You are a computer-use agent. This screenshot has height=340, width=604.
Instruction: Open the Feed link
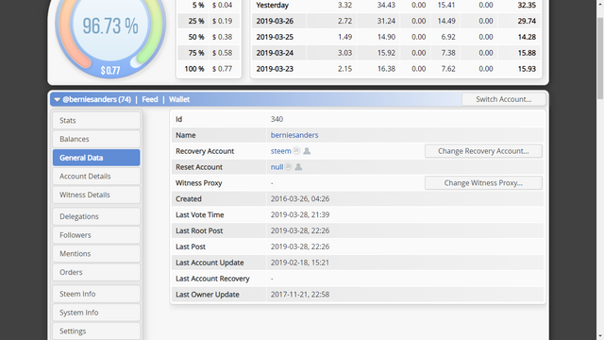click(x=150, y=99)
